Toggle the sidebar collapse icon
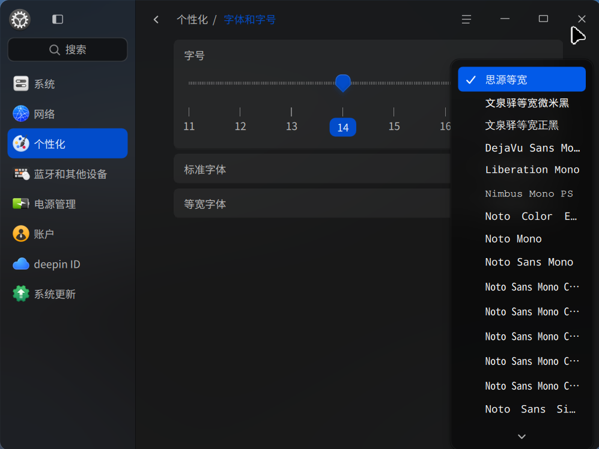The width and height of the screenshot is (599, 449). [x=58, y=19]
